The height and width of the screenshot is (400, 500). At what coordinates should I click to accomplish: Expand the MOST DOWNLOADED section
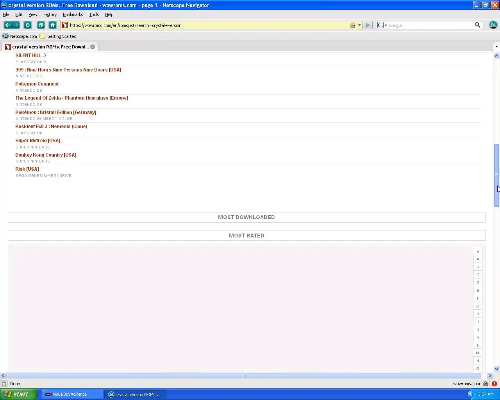pos(246,217)
